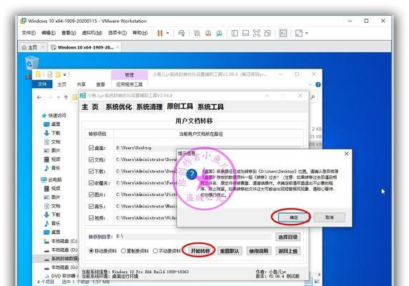
Task: Click the search magnifier icon in Explorer
Action: click(x=312, y=97)
